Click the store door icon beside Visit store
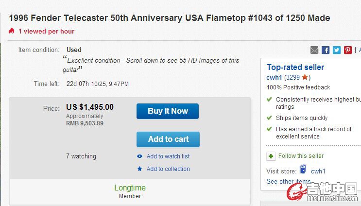Image resolution: width=361 pixels, height=206 pixels. pos(303,169)
